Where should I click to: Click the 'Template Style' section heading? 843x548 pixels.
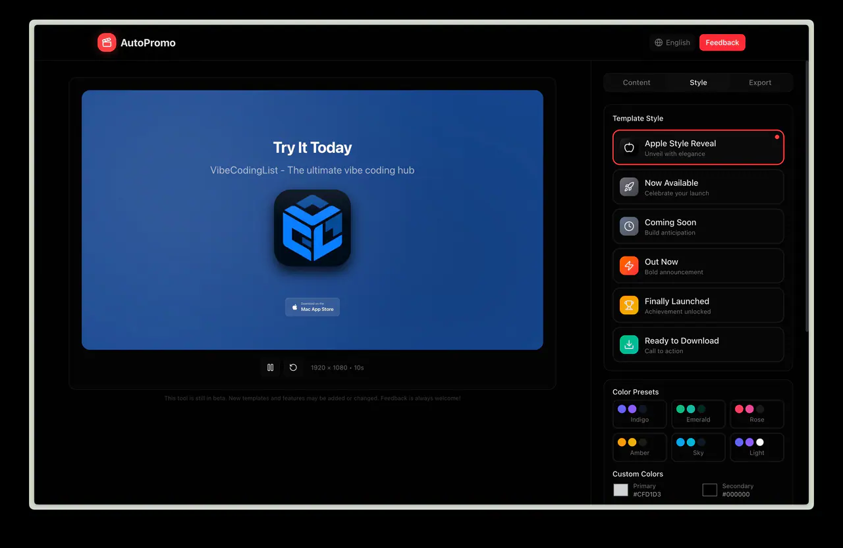[x=638, y=119]
